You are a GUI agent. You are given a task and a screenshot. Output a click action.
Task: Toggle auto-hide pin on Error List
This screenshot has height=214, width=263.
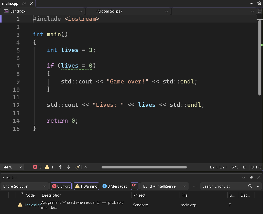tap(251, 178)
